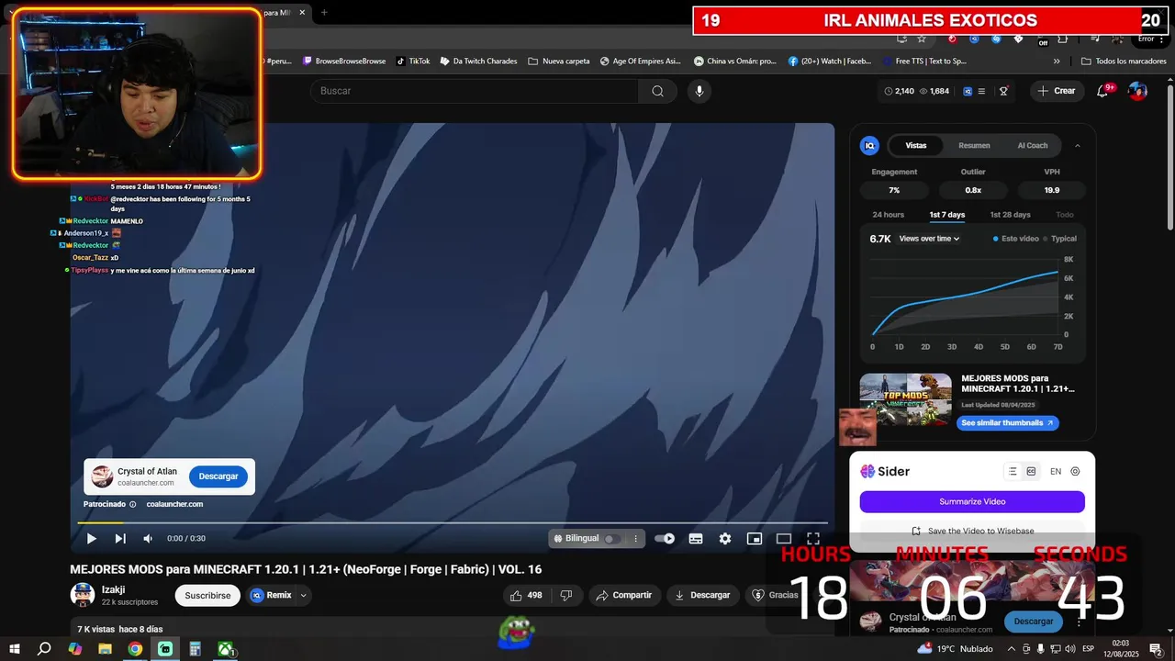Switch to the Resumen tab
Image resolution: width=1175 pixels, height=661 pixels.
pyautogui.click(x=974, y=145)
